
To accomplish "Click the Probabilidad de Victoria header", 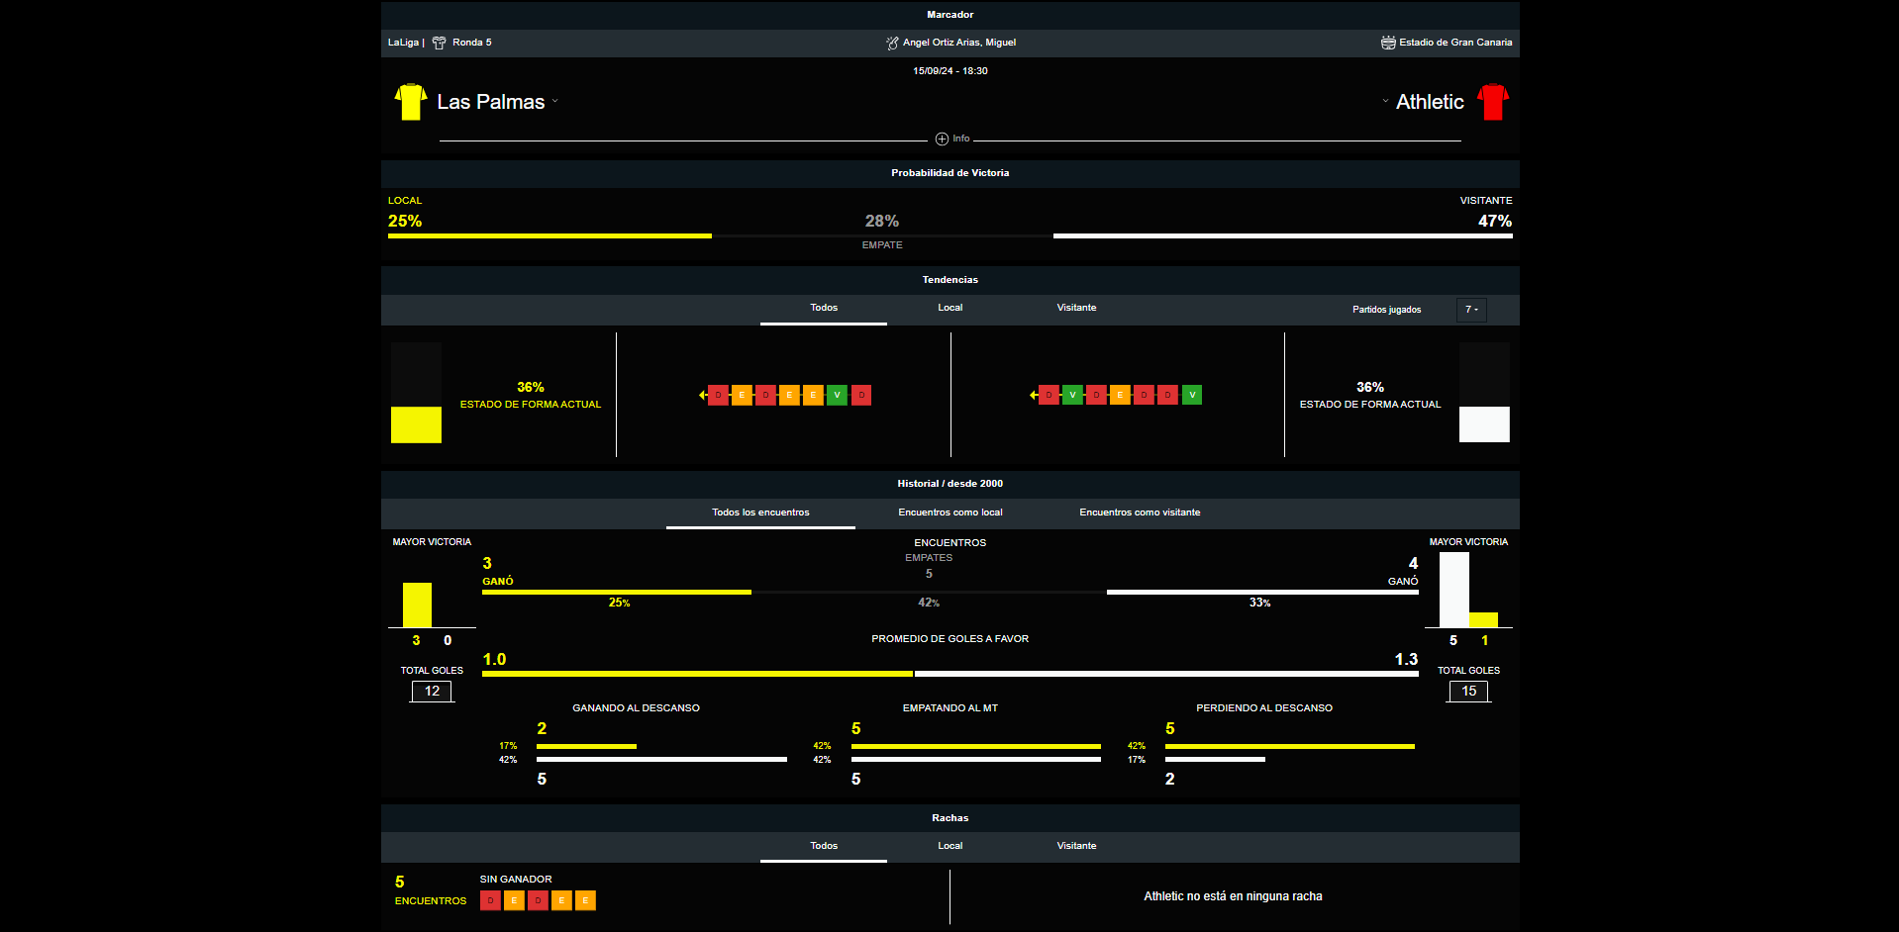I will coord(950,173).
